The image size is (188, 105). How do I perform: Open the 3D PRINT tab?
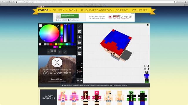[122, 10]
